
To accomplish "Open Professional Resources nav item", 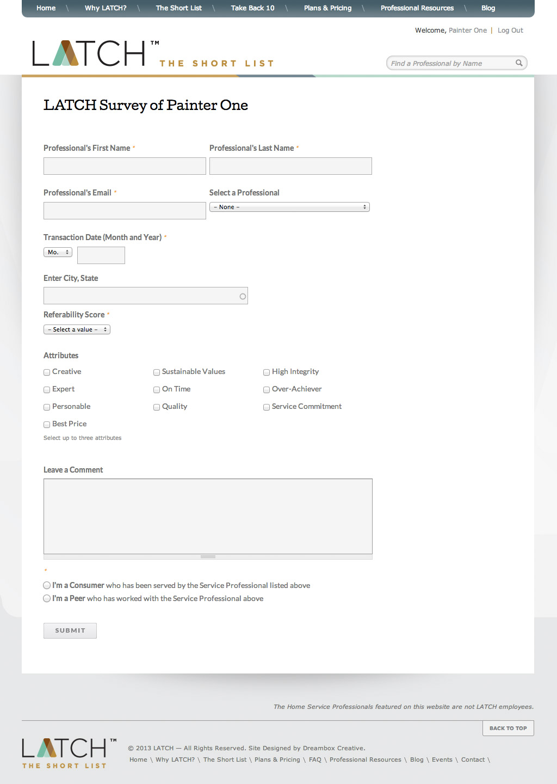I will pos(417,8).
